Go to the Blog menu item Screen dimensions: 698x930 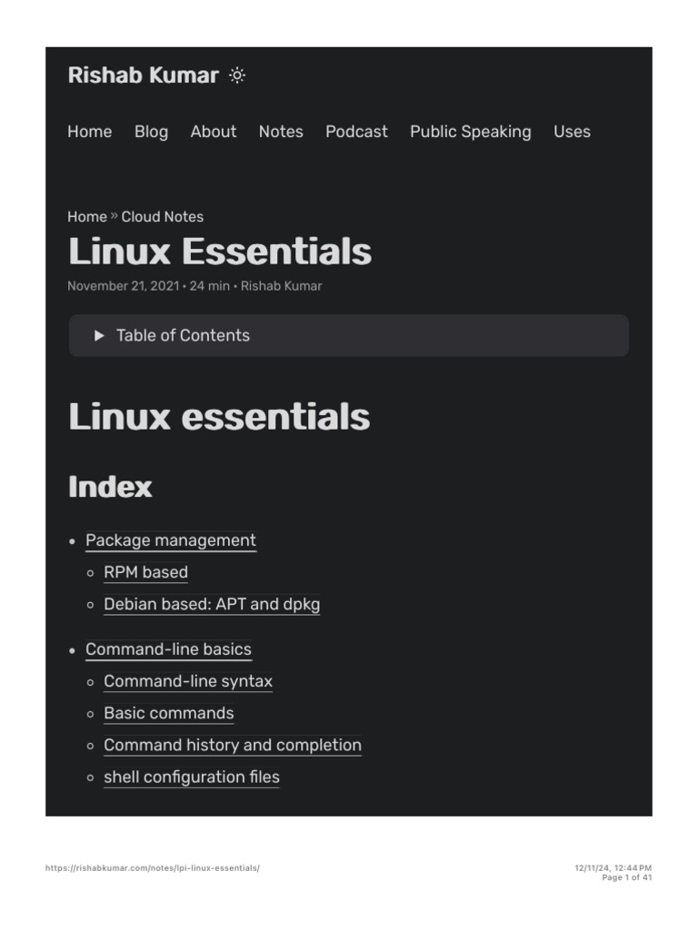pyautogui.click(x=151, y=132)
